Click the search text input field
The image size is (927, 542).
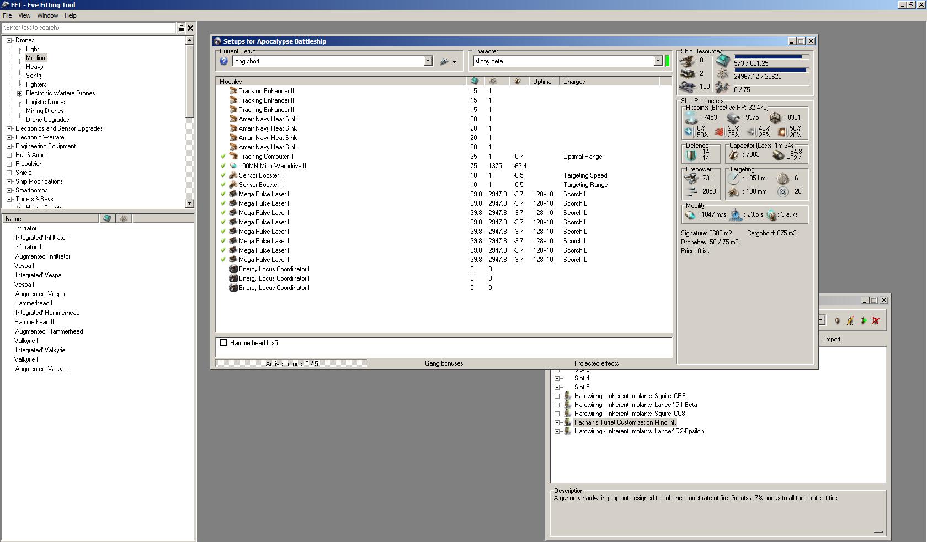[x=89, y=28]
